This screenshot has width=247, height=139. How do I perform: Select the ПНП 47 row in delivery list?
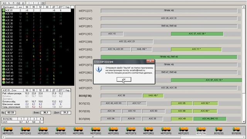coord(36,76)
